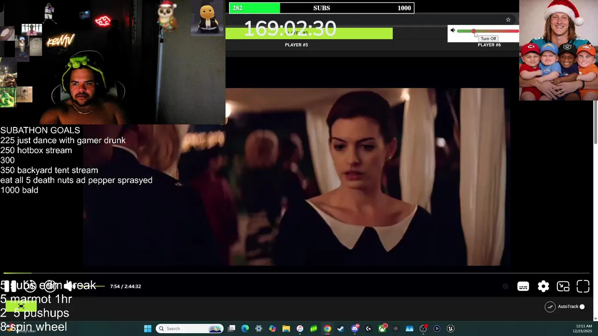Open Copilot from the taskbar
This screenshot has height=336, width=598.
[x=272, y=329]
